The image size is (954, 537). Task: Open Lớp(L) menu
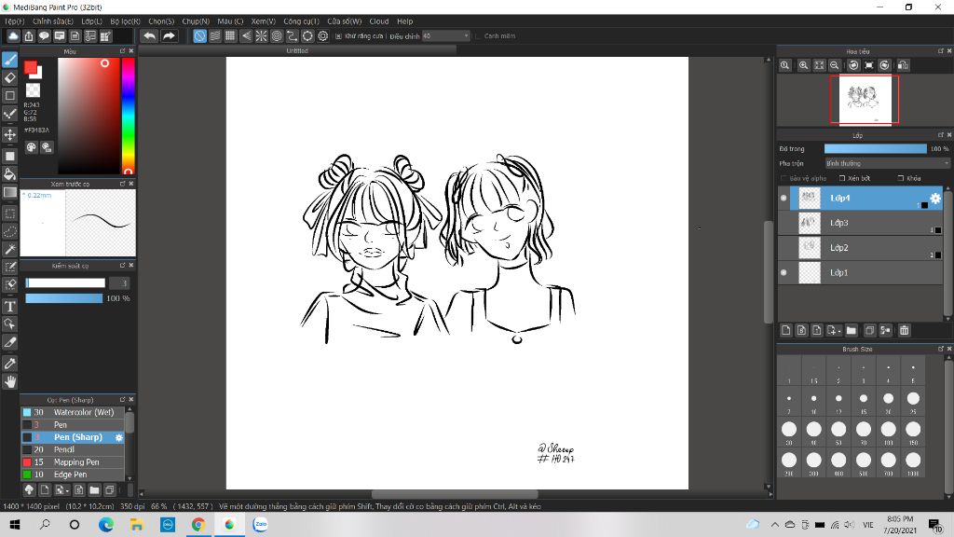[x=92, y=21]
